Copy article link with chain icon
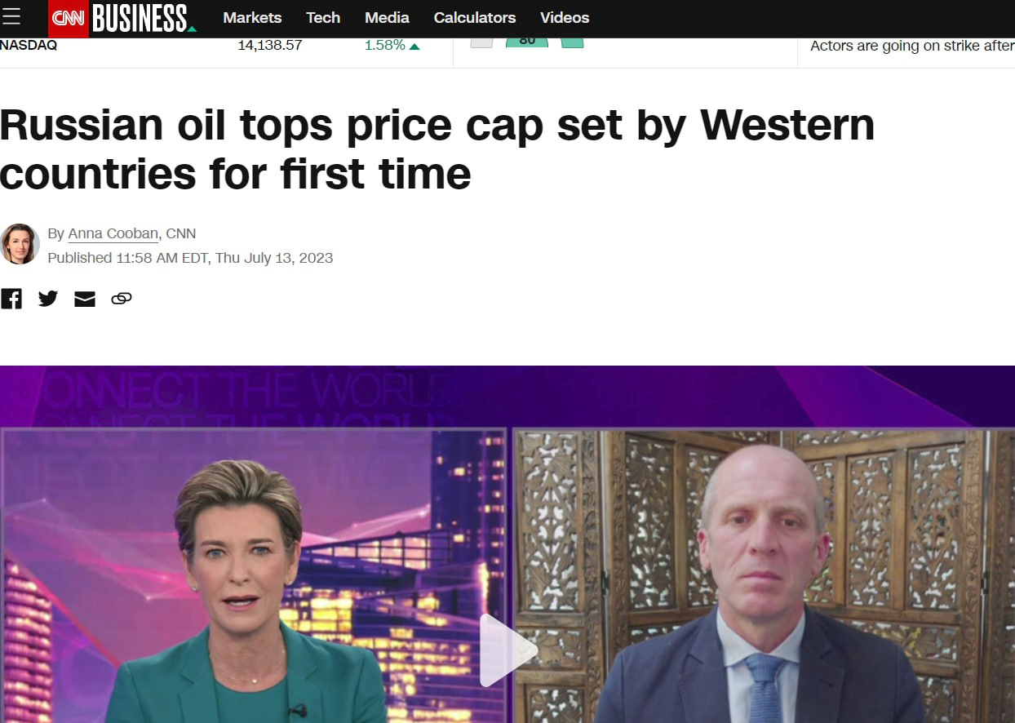The image size is (1015, 723). tap(122, 299)
